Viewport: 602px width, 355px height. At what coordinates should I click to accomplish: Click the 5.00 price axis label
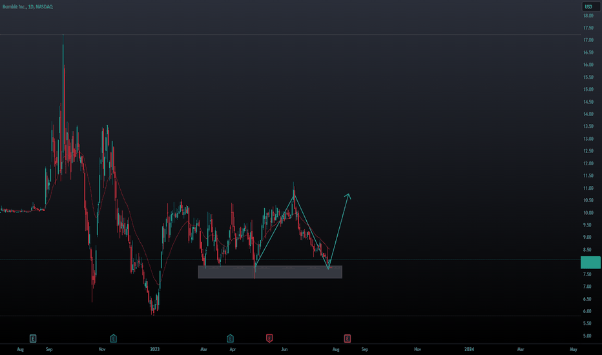[587, 336]
